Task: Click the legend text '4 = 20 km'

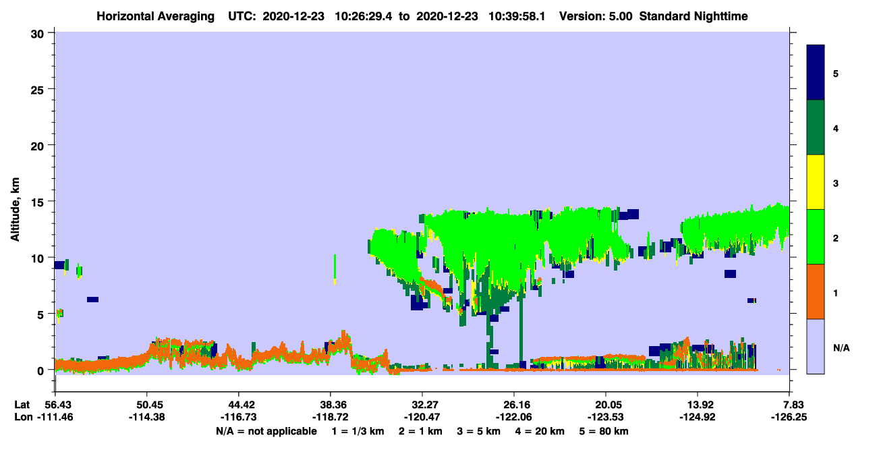Action: (541, 431)
